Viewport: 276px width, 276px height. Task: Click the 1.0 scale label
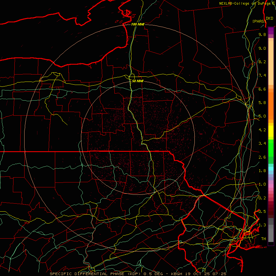[x=262, y=184]
